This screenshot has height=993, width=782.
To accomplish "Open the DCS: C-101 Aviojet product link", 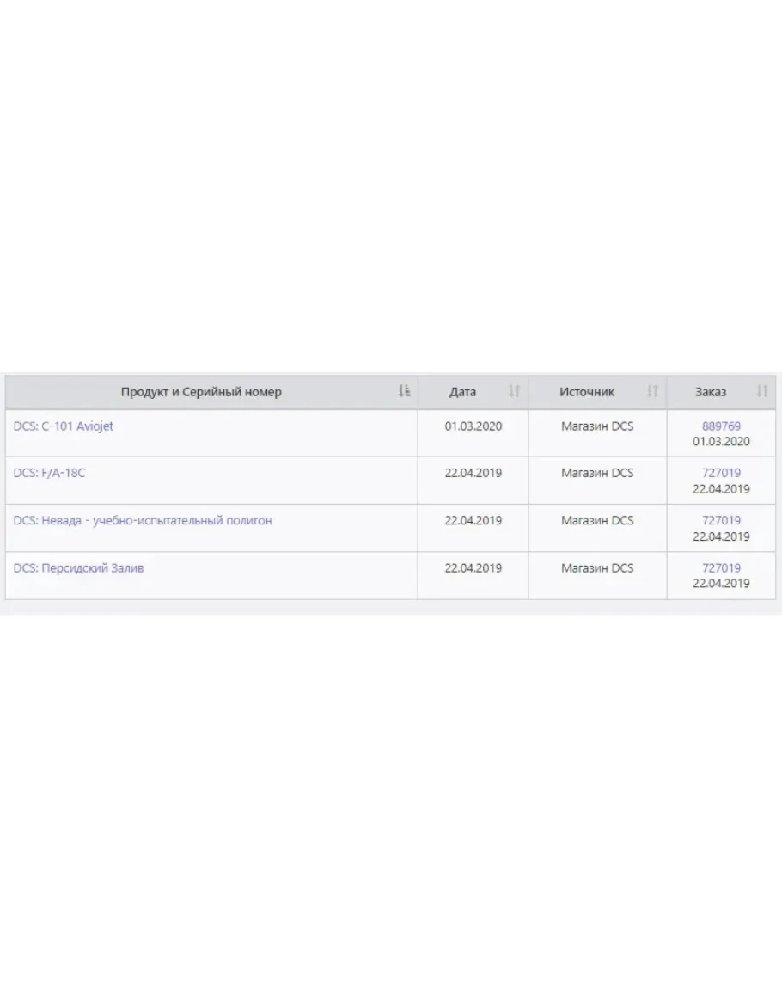I will click(64, 426).
